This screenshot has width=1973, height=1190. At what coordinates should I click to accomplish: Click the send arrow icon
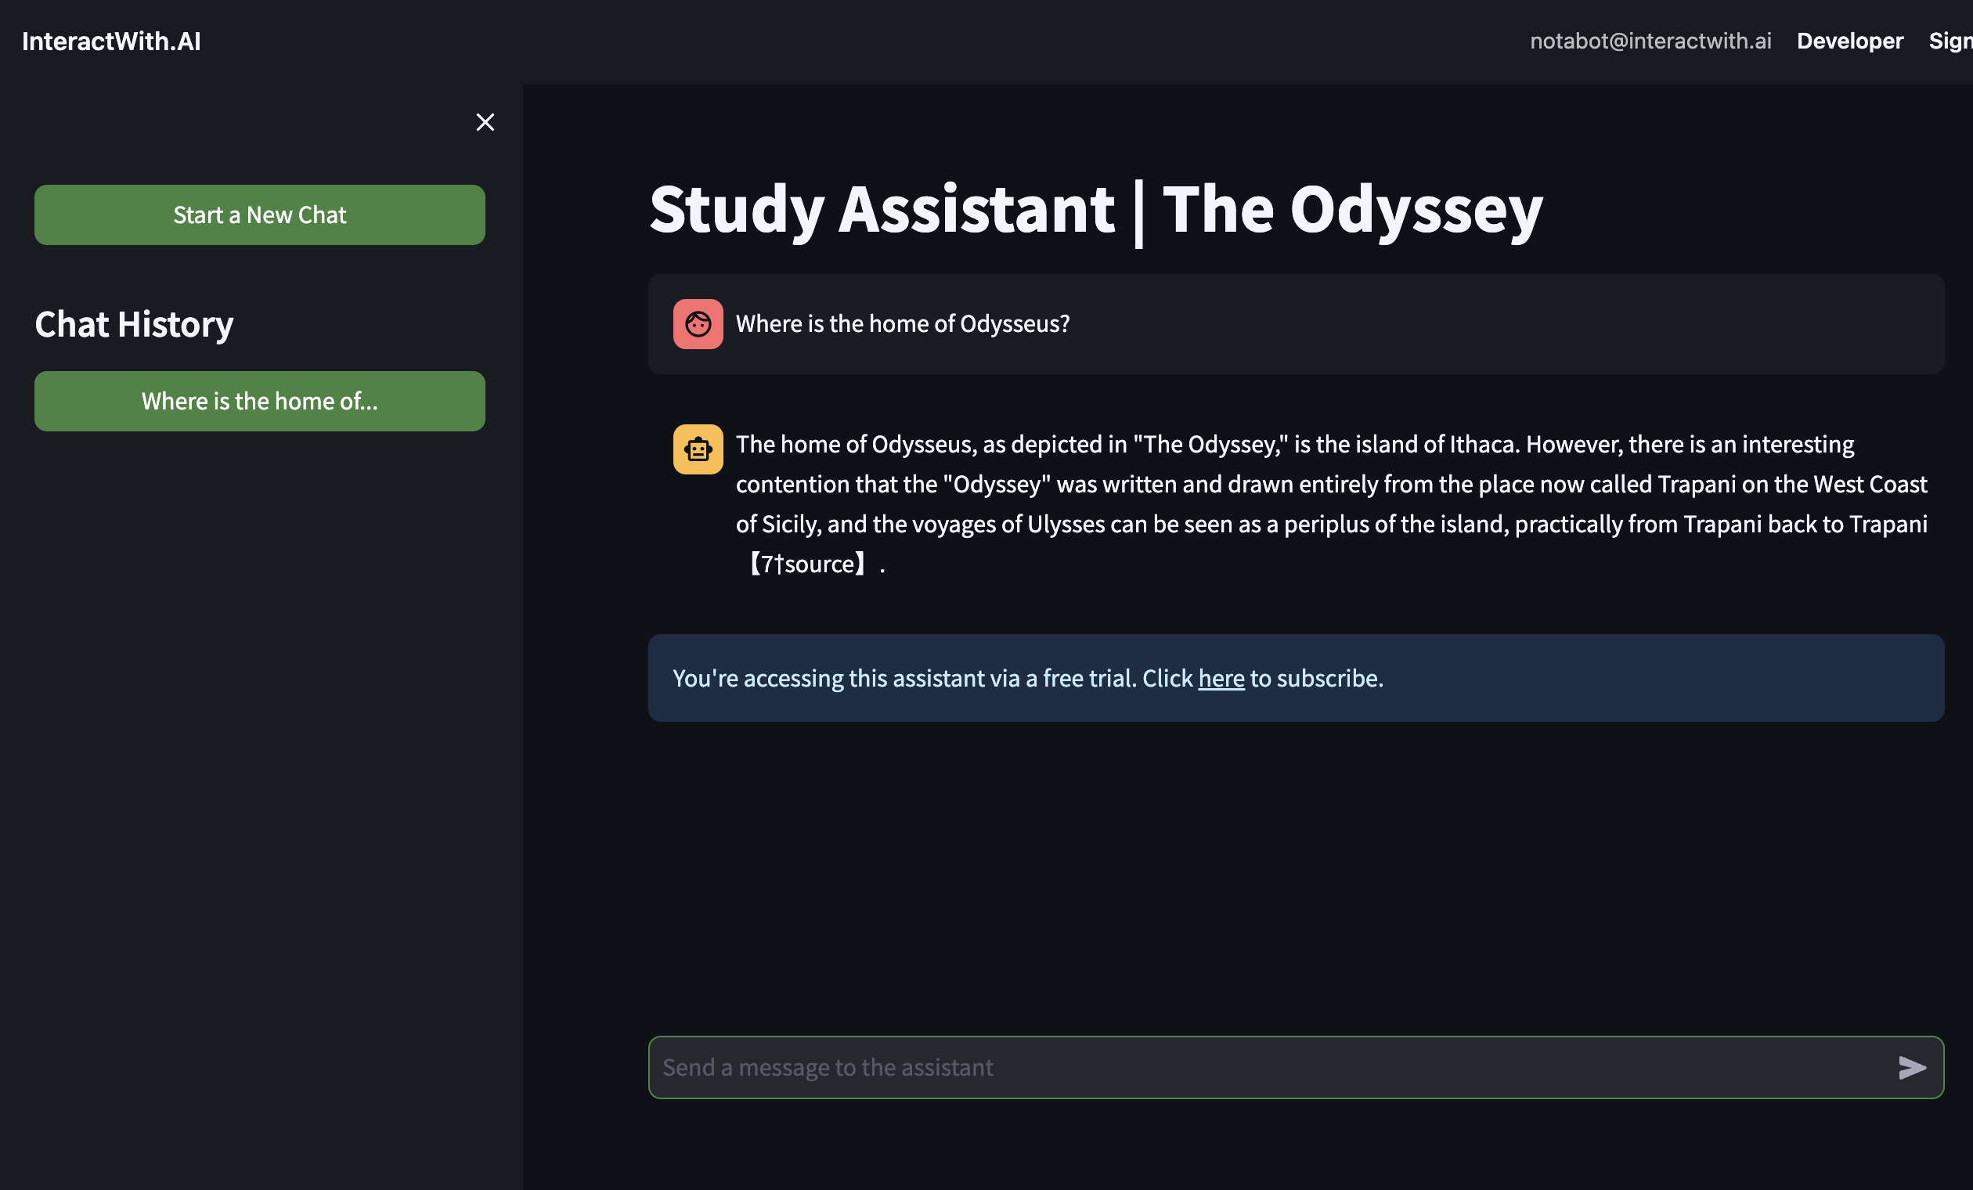(1911, 1067)
